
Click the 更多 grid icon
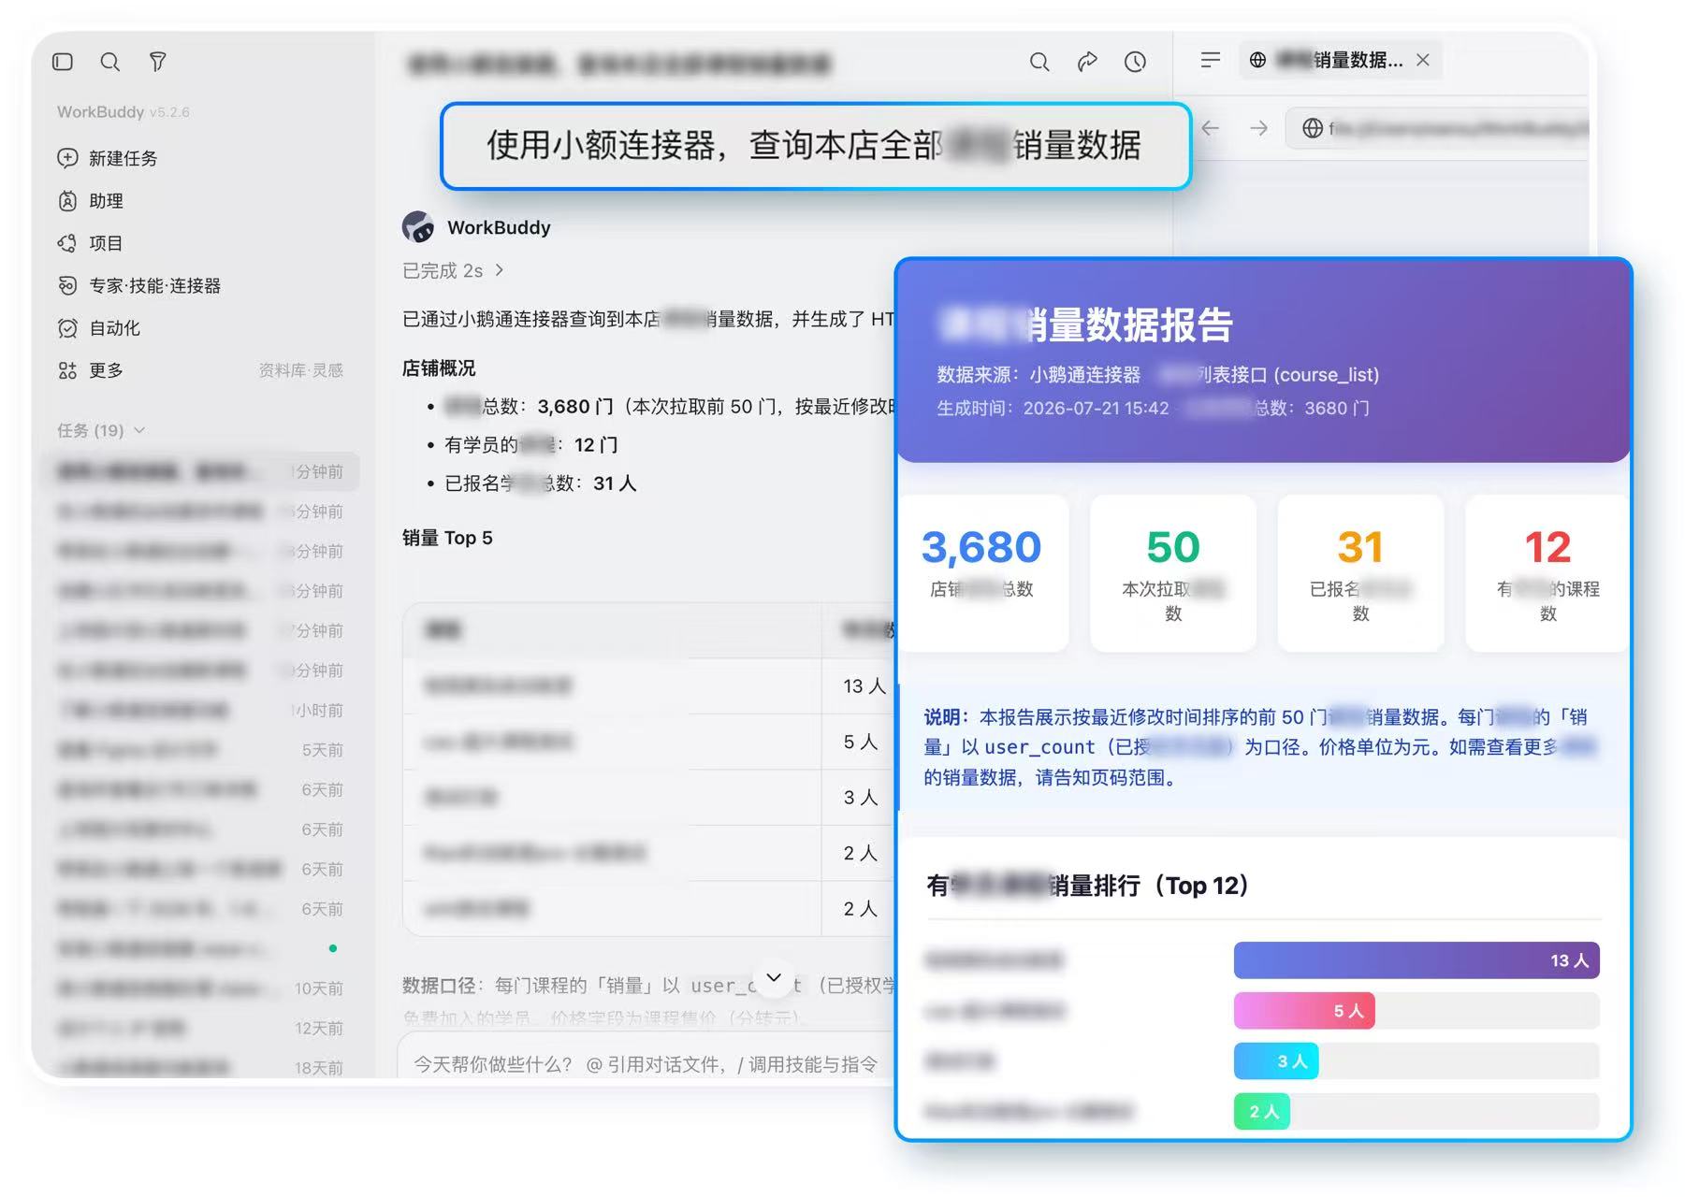(x=67, y=370)
